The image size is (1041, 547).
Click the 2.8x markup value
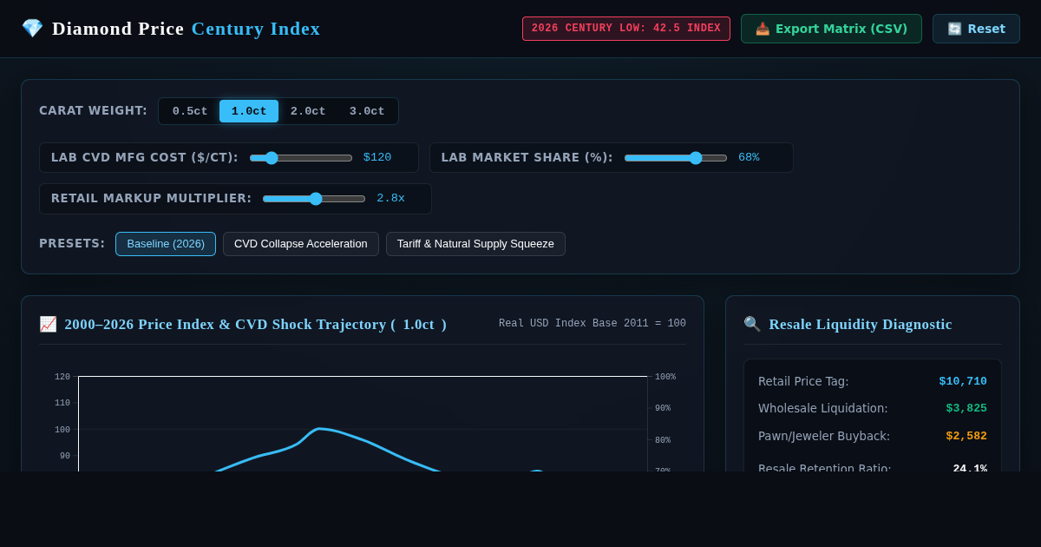(390, 198)
